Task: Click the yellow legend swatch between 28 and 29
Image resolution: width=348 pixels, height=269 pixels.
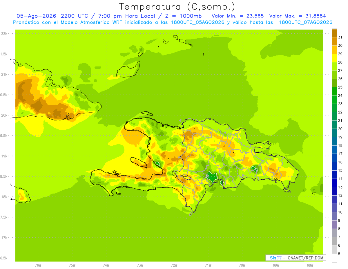Action: [334, 58]
